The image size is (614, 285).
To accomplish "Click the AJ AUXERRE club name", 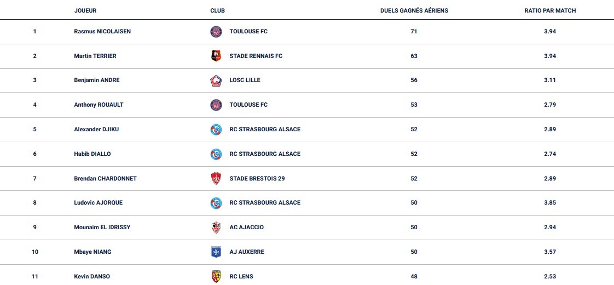I will 247,252.
